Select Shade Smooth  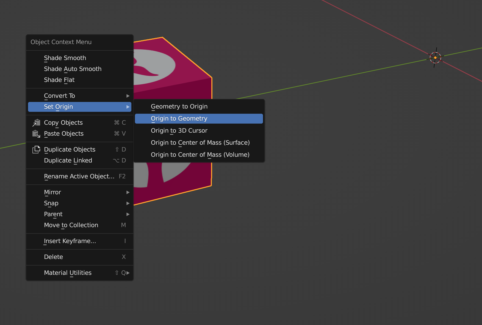point(65,58)
